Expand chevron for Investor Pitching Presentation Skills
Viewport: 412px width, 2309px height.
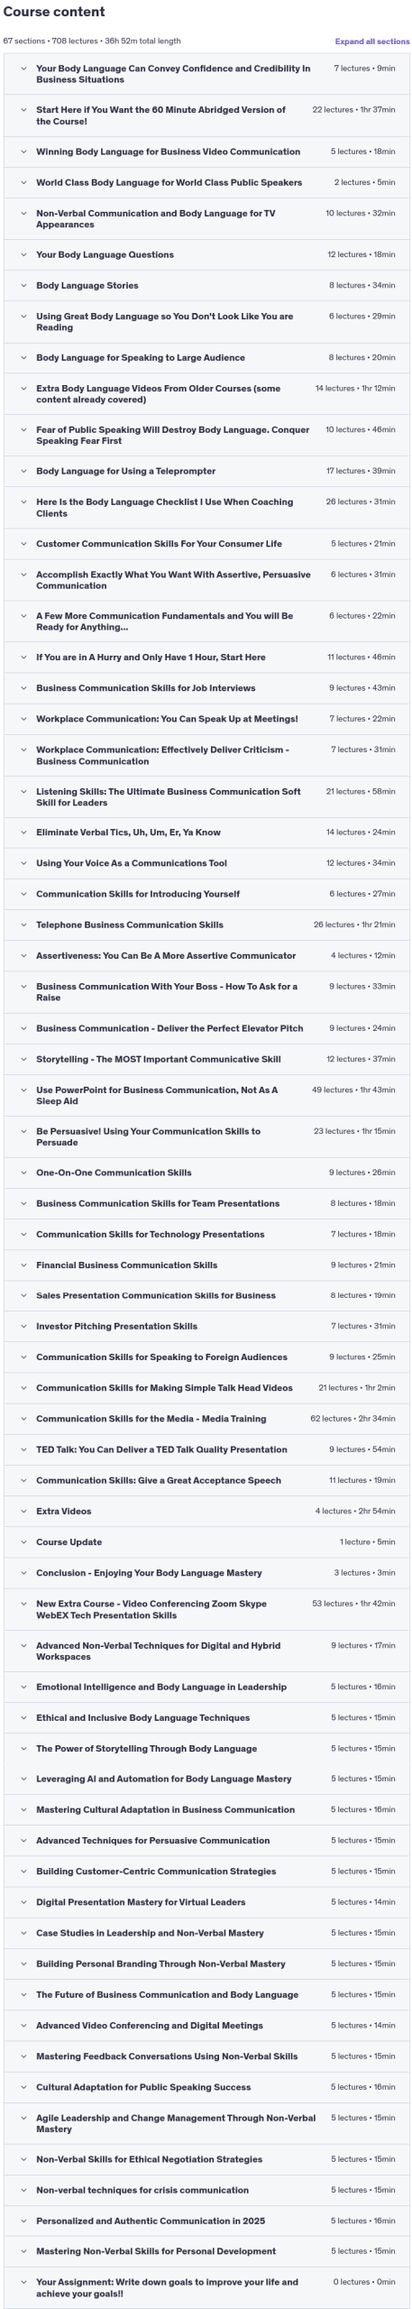(x=23, y=1327)
